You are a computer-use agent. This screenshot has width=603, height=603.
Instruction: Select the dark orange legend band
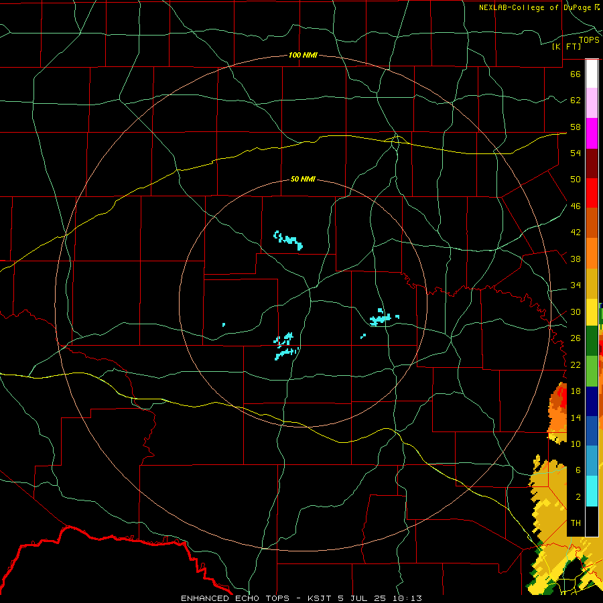click(592, 222)
